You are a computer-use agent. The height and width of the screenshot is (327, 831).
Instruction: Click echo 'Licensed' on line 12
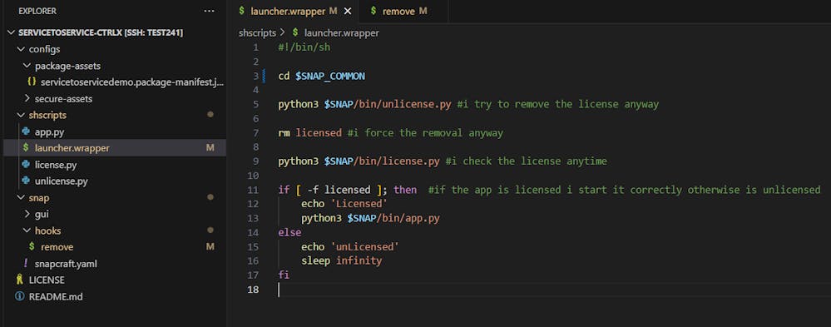point(344,204)
